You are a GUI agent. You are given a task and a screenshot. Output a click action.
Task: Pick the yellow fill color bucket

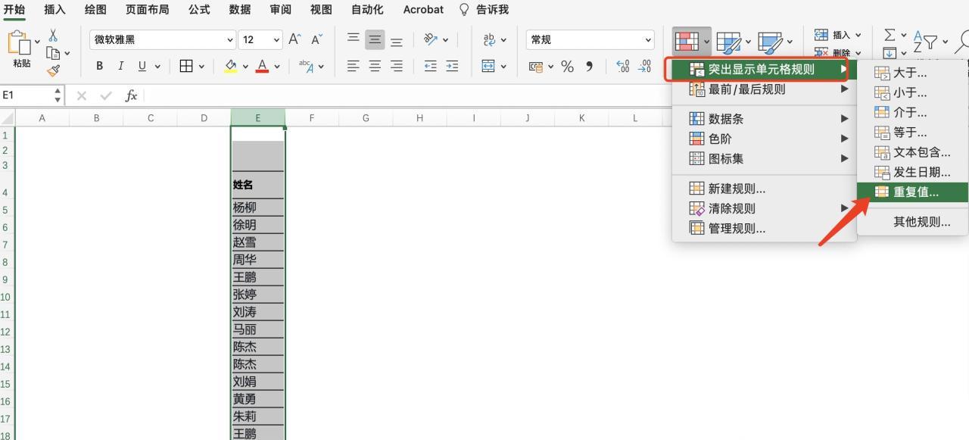coord(232,66)
